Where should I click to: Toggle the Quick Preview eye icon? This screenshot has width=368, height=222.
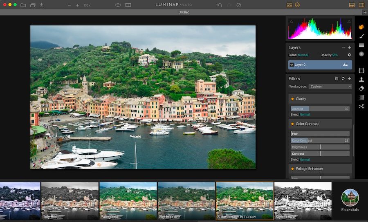(118, 5)
